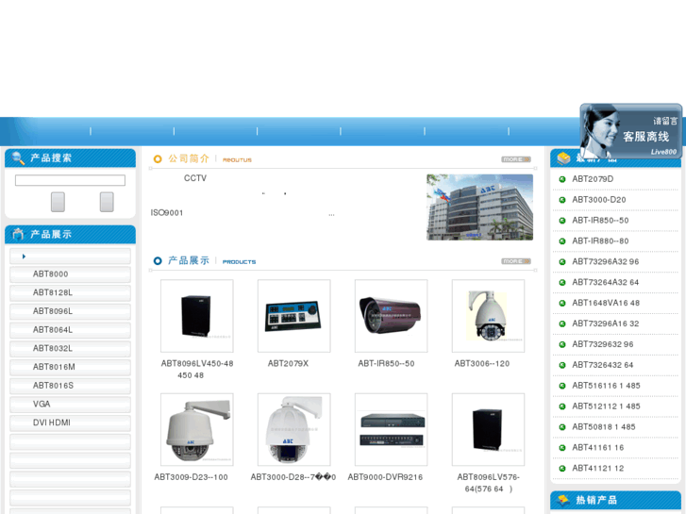This screenshot has width=686, height=514.
Task: Select ABT8032L in product category list
Action: click(x=70, y=349)
